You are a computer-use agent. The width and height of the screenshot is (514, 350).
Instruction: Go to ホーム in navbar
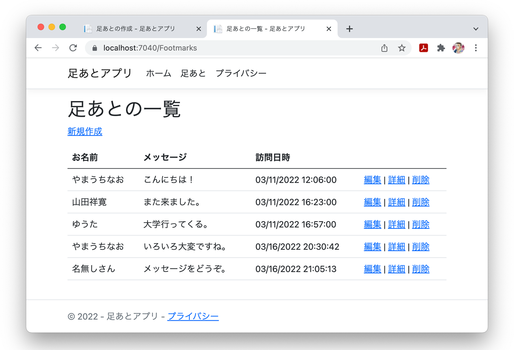pyautogui.click(x=159, y=73)
